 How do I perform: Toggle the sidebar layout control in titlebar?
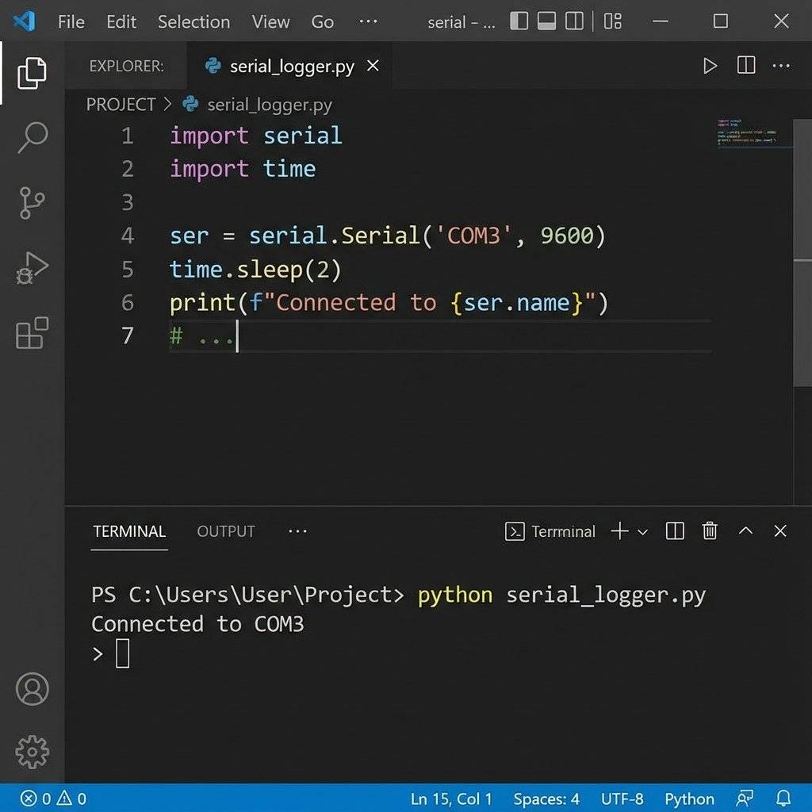(x=519, y=21)
